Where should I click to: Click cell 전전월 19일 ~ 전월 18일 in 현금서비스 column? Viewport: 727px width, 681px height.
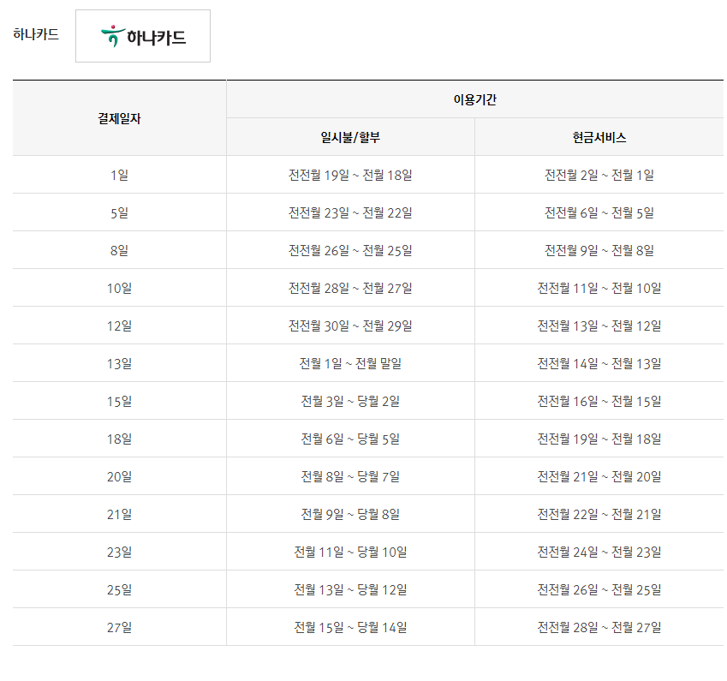[x=599, y=439]
